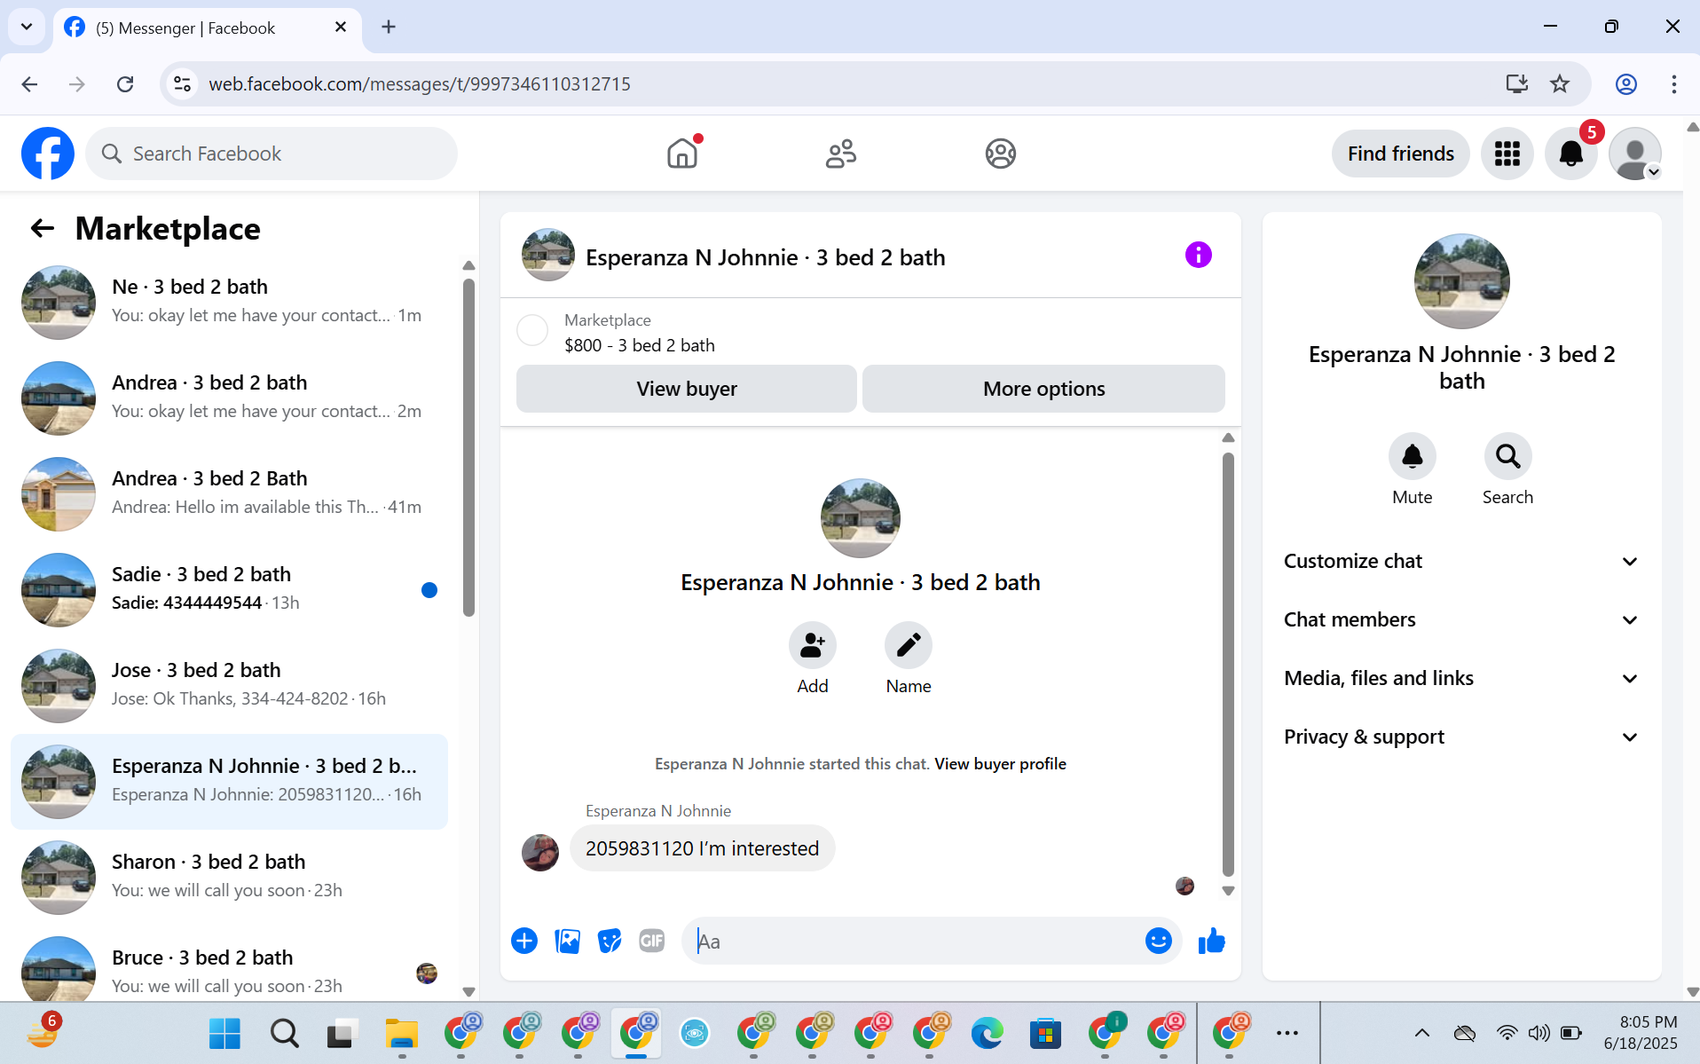This screenshot has height=1064, width=1700.
Task: Open Microsoft Edge from taskbar
Action: [987, 1033]
